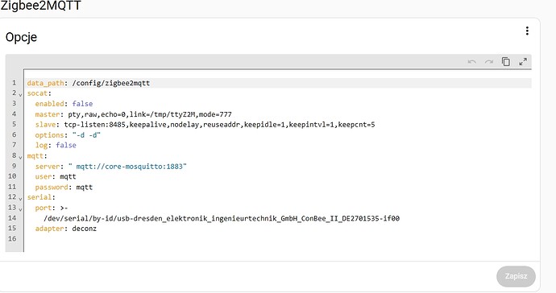
Task: Expand the editor to fullscreen
Action: tap(523, 62)
